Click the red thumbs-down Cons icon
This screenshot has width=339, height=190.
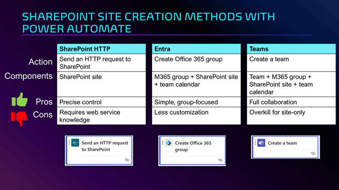[19, 118]
